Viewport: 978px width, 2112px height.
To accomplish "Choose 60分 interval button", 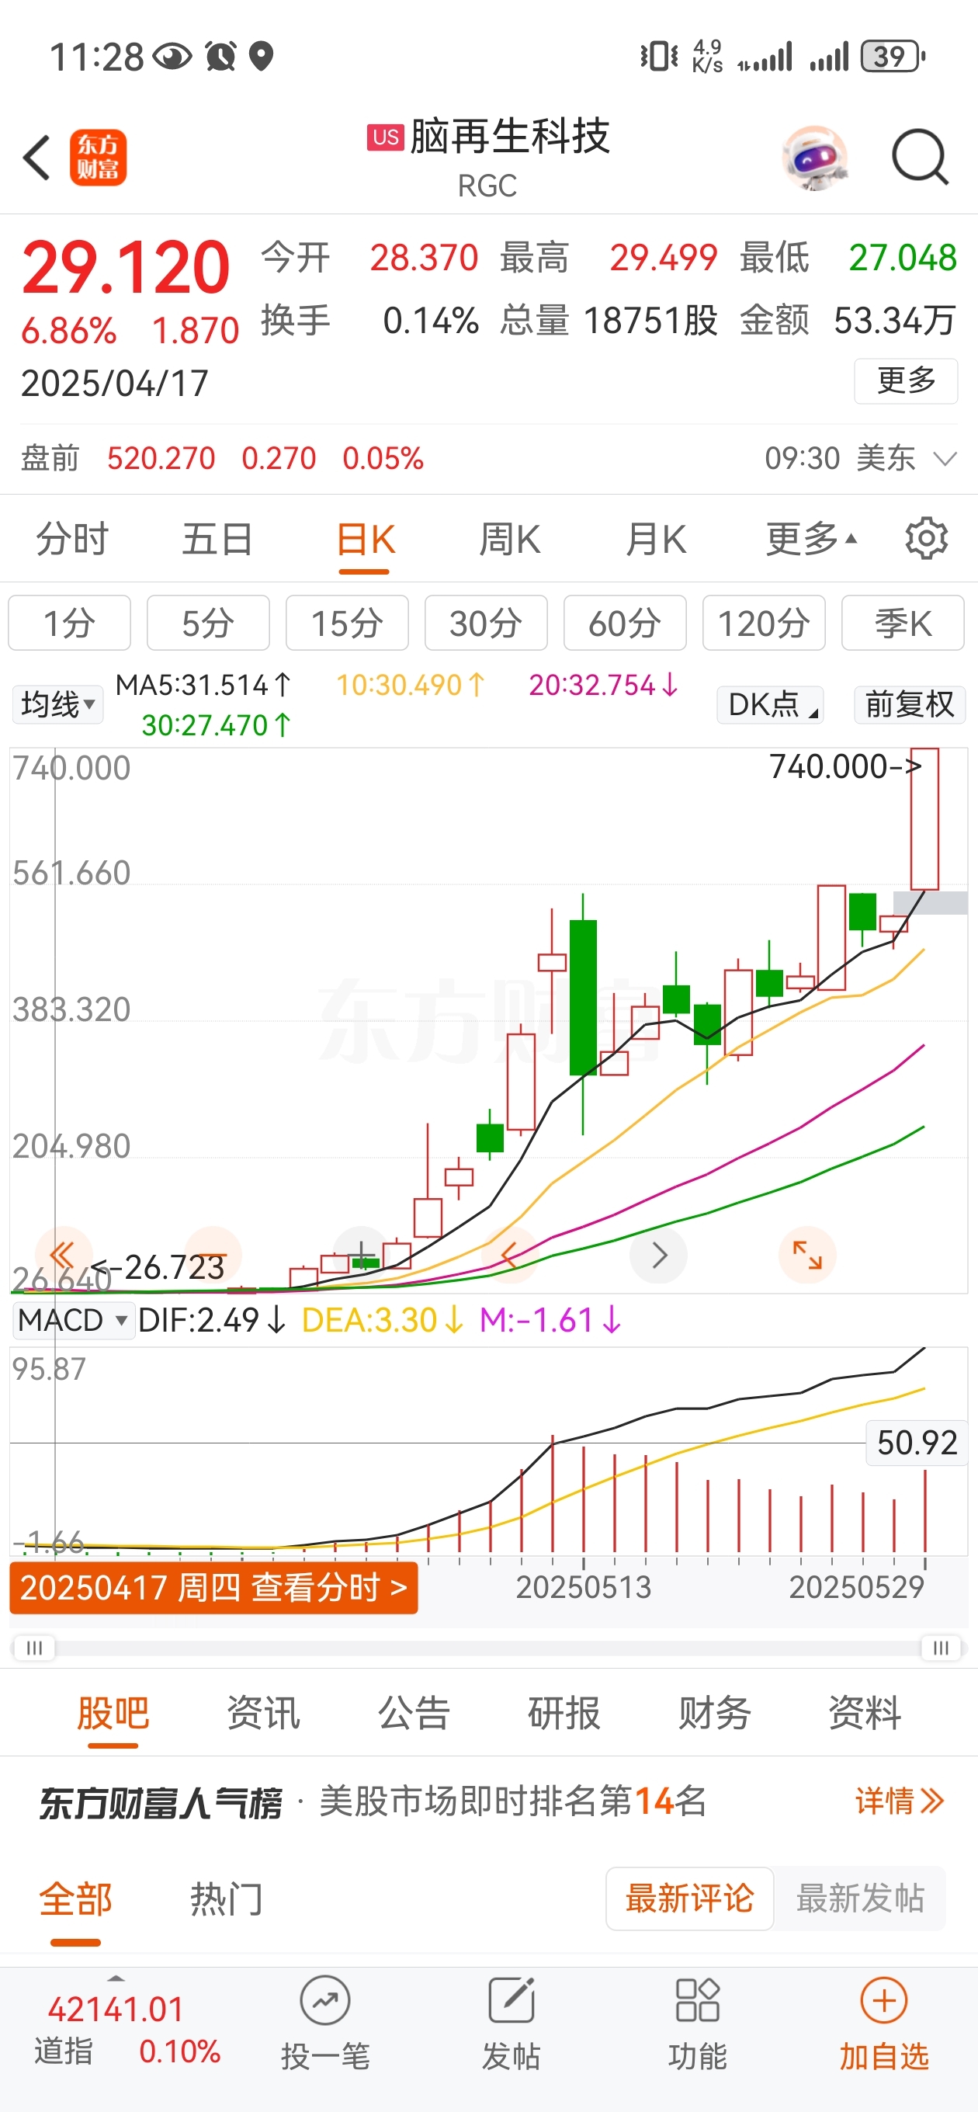I will tap(626, 623).
